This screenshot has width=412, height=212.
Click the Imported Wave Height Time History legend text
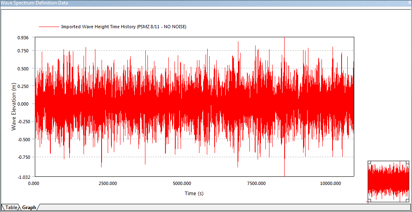click(x=124, y=27)
